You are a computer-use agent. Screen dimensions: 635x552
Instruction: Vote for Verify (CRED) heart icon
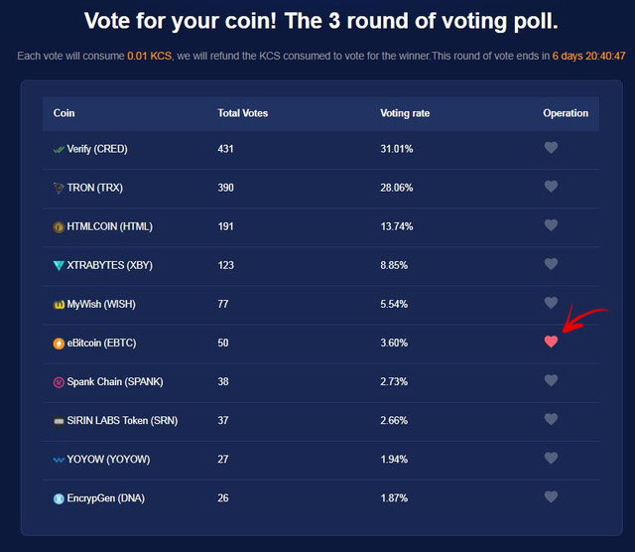[551, 148]
